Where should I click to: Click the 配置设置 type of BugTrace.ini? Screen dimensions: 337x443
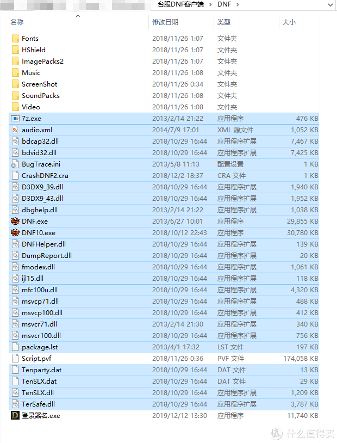click(230, 164)
